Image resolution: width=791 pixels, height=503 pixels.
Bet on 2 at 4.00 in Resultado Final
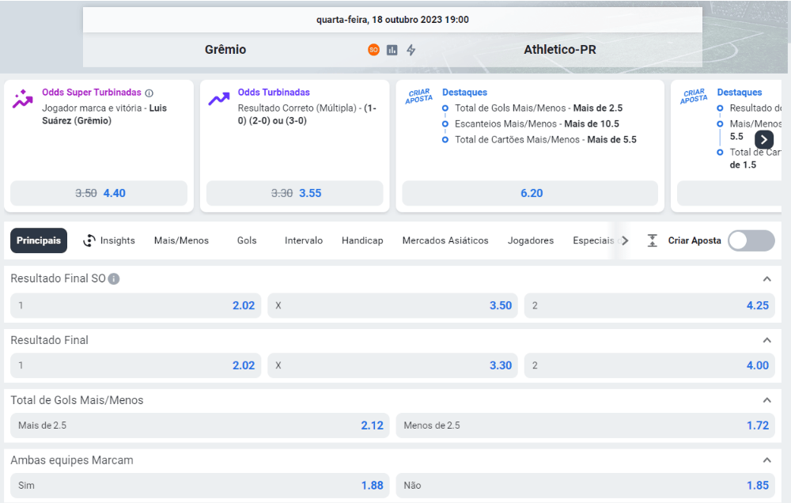[649, 365]
